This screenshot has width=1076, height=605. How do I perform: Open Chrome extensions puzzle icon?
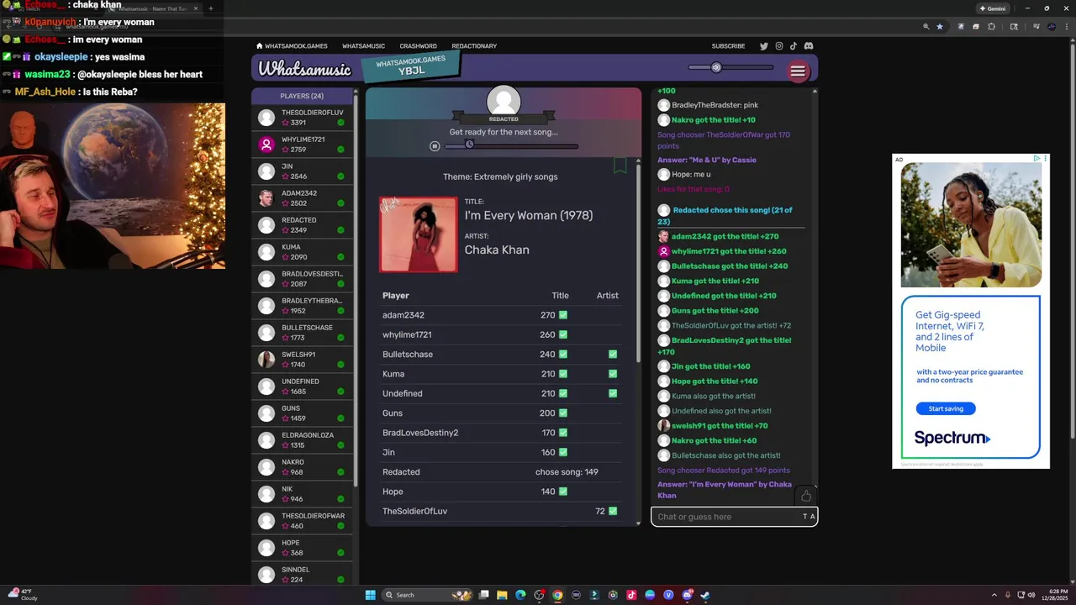[x=991, y=26]
